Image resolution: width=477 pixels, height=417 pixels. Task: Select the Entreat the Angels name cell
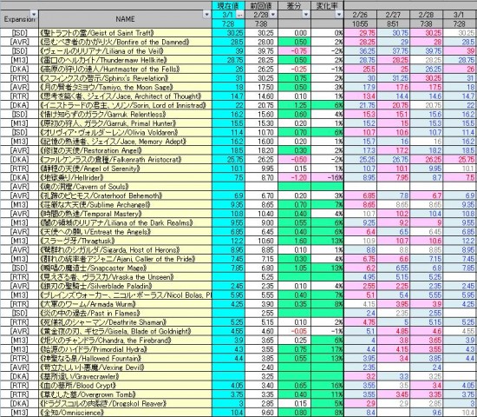point(125,232)
